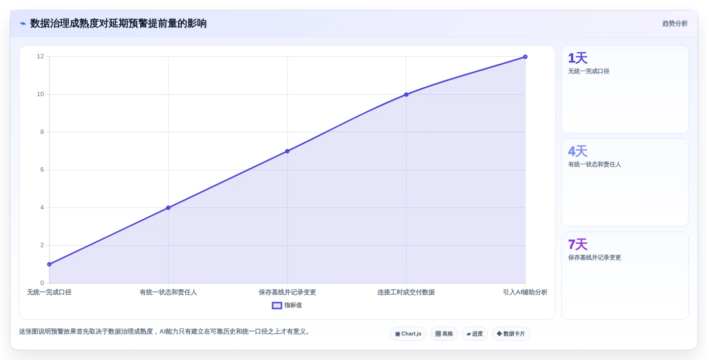Image resolution: width=708 pixels, height=360 pixels.
Task: Click the y-axis value 10
Action: [x=40, y=94]
